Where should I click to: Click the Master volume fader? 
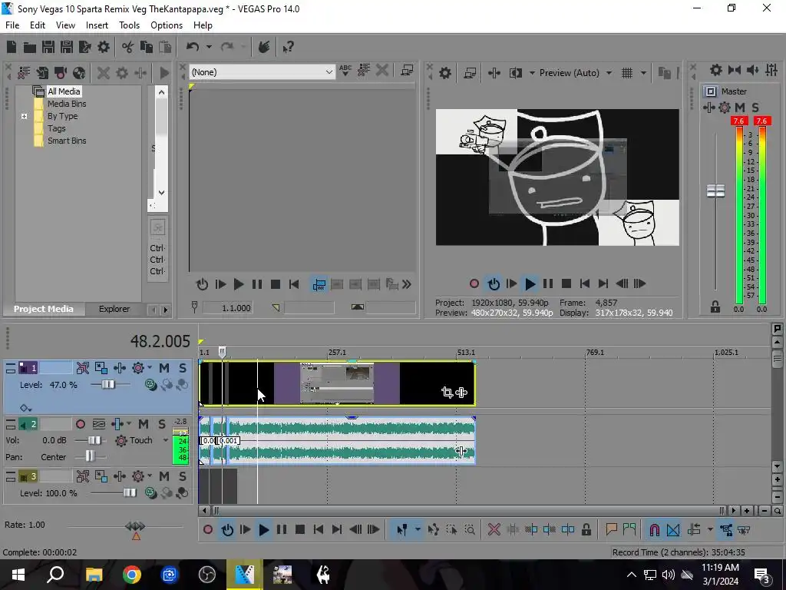[x=715, y=191]
